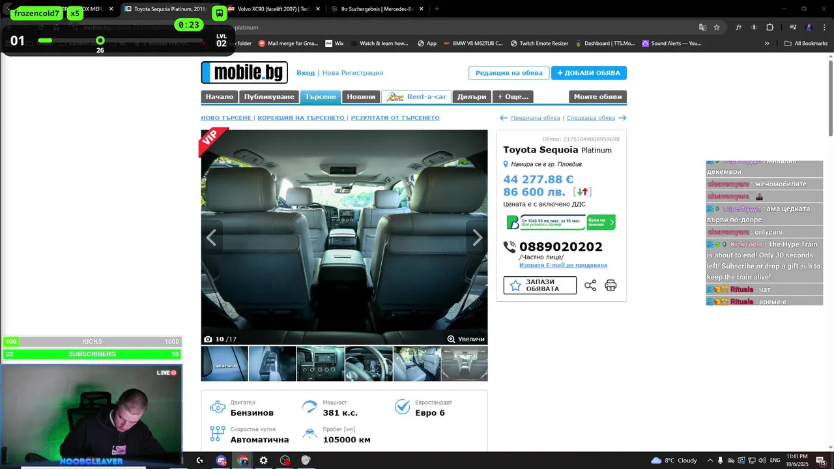Viewport: 834px width, 469px height.
Task: Click НОВО ТЪРСЕНЕ link
Action: (x=226, y=118)
